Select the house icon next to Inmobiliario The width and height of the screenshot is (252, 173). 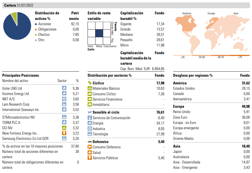tap(89, 105)
